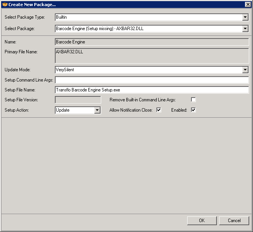This screenshot has width=253, height=232.
Task: Click the Name field showing Barcode Engine
Action: click(152, 42)
